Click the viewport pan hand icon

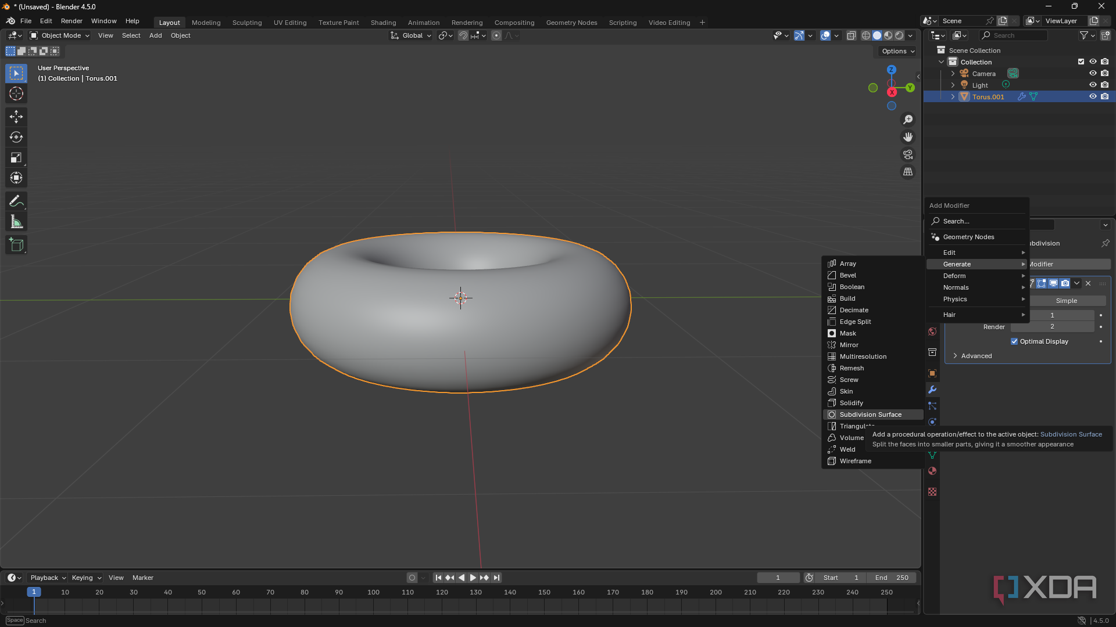[x=907, y=137]
